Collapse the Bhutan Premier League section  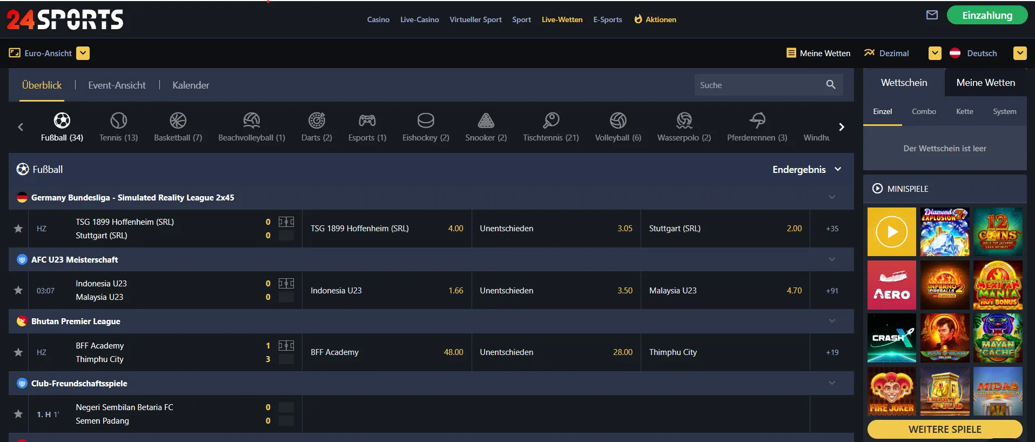(832, 321)
